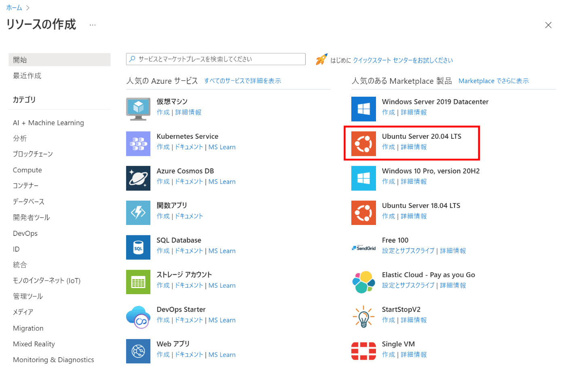Screen dimensions: 566x369
Task: Open the コンテナー category
Action: 26,186
